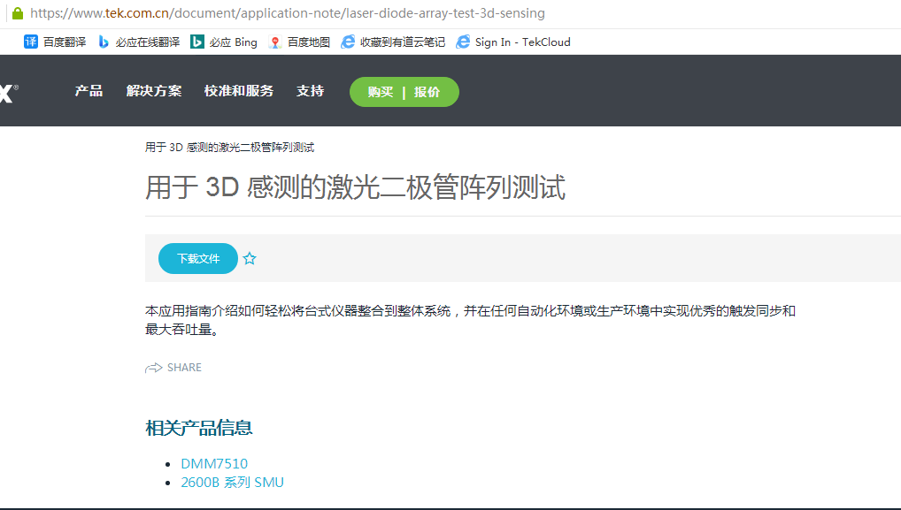Image resolution: width=901 pixels, height=510 pixels.
Task: Open the DMM7510 product link
Action: [214, 463]
